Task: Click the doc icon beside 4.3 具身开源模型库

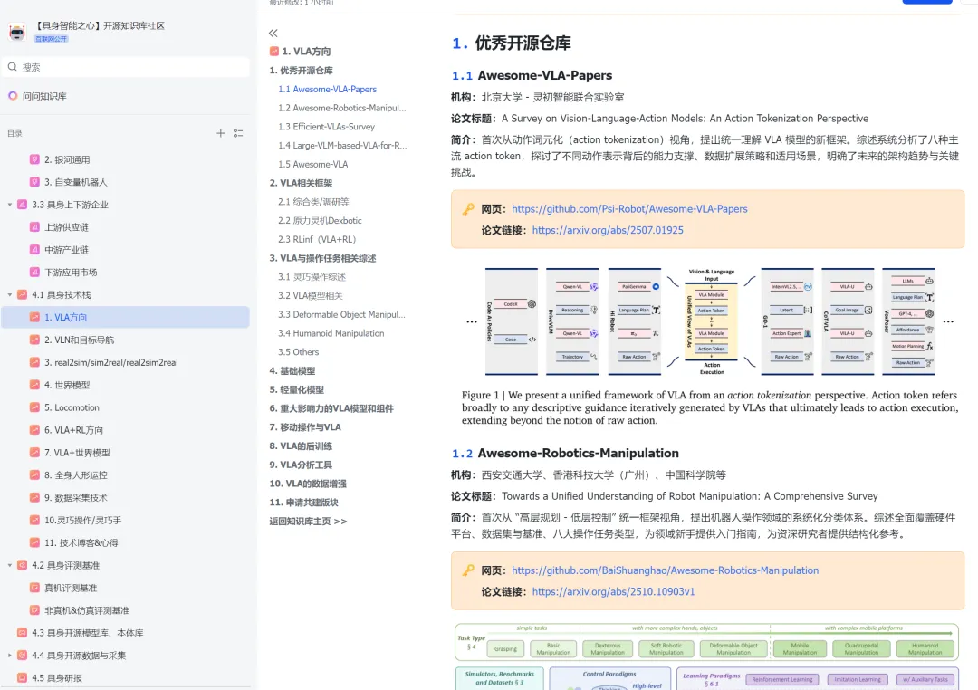Action: point(23,633)
